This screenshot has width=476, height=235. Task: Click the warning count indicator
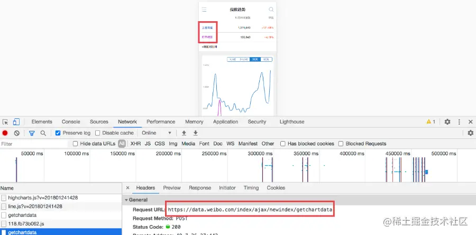tap(431, 122)
